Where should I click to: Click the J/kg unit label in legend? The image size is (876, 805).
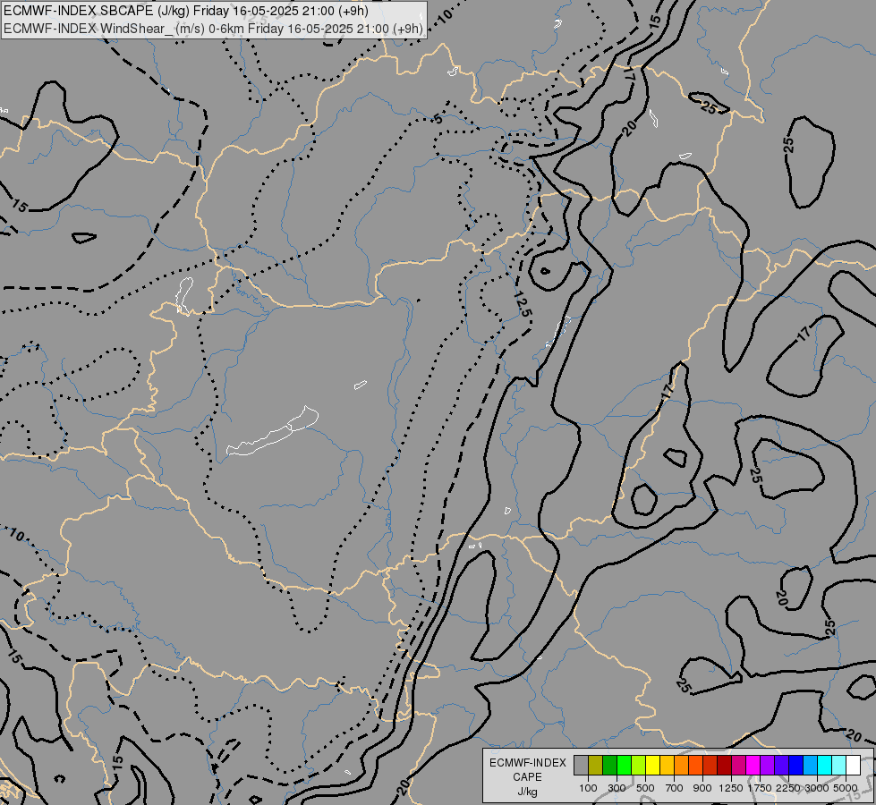[527, 792]
